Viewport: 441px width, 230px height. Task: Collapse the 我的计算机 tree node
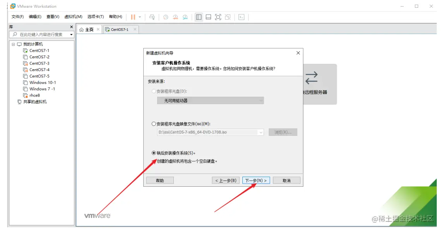(x=13, y=44)
